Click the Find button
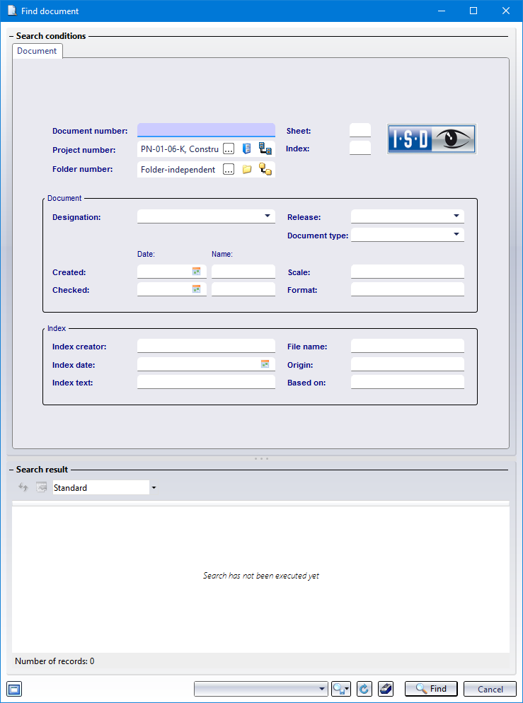The image size is (523, 703). (x=431, y=689)
